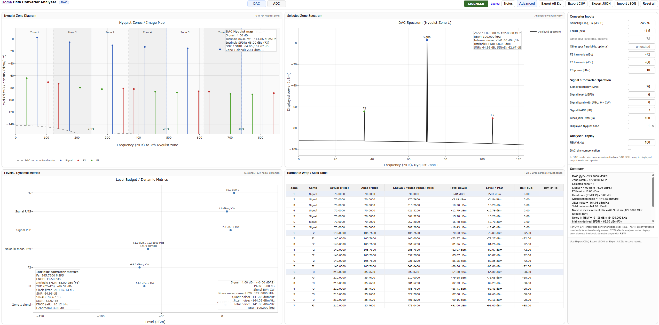
Task: Edit the Sampling Freq Fs field
Action: tap(641, 23)
